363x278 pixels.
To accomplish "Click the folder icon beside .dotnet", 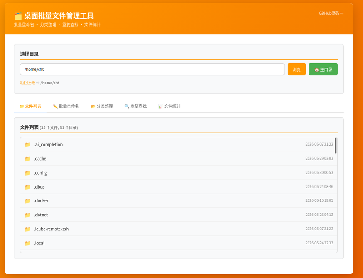I will (x=28, y=215).
